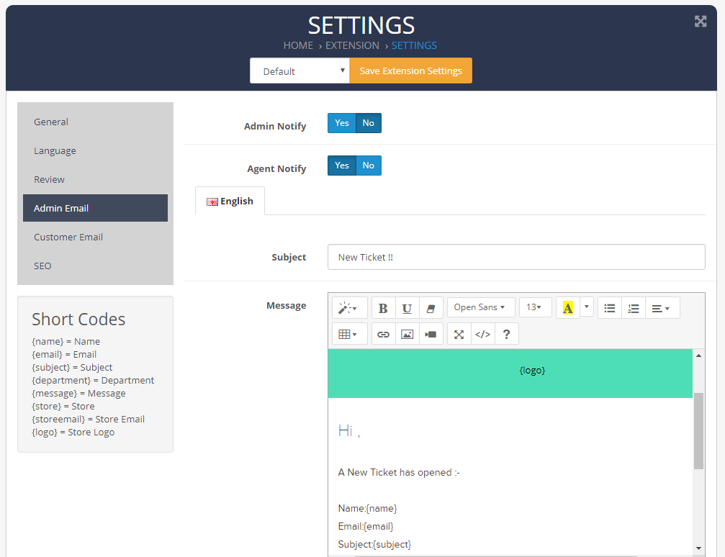The height and width of the screenshot is (557, 725).
Task: Open the Default store dropdown
Action: coord(300,71)
